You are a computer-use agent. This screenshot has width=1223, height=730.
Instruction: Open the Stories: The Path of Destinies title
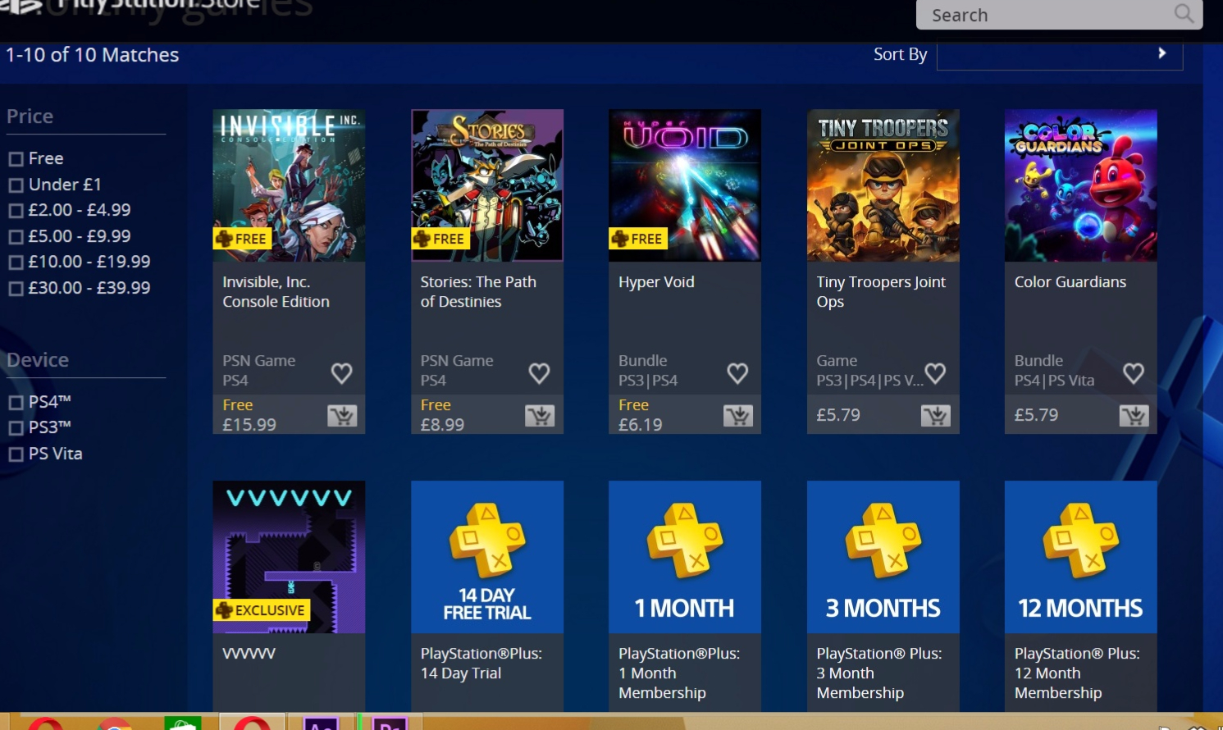point(478,292)
